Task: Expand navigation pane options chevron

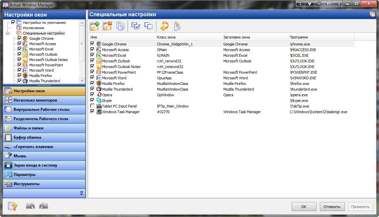Action: [81, 193]
